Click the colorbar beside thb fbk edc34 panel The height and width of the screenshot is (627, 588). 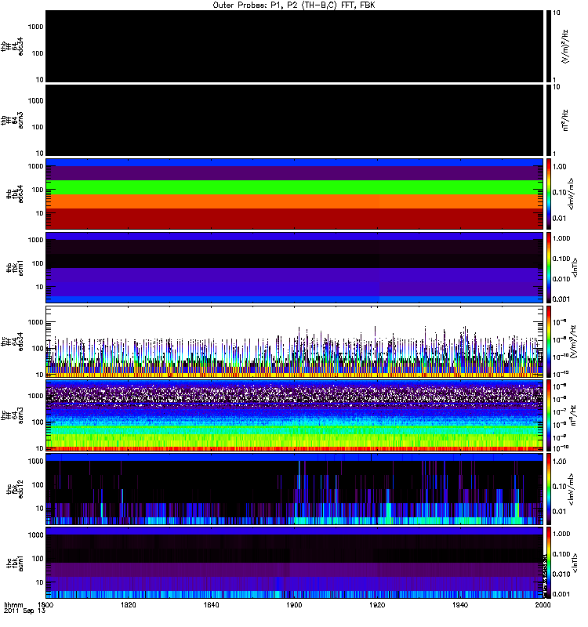point(550,194)
